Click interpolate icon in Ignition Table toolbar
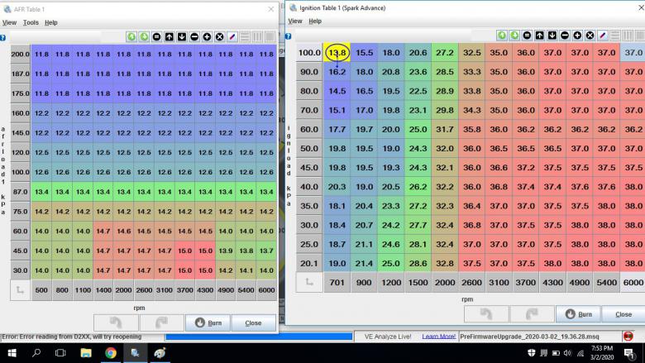The height and width of the screenshot is (363, 645). pos(603,36)
